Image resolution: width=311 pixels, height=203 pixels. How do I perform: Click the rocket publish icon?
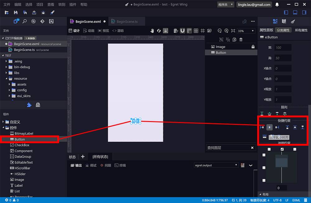tap(52, 12)
